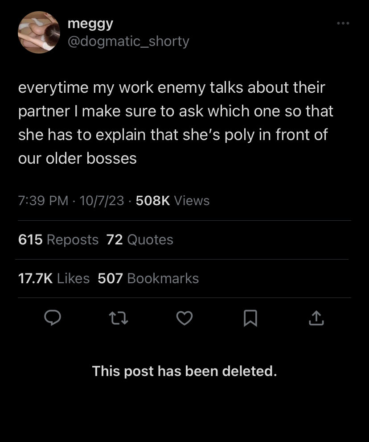This screenshot has height=442, width=369.
Task: Click the tweet's last line "our older bosses"
Action: [x=78, y=158]
